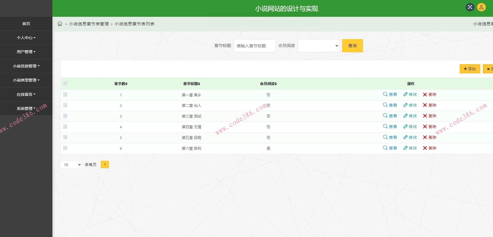Go to pagination page 1
The image size is (493, 237).
(x=105, y=165)
